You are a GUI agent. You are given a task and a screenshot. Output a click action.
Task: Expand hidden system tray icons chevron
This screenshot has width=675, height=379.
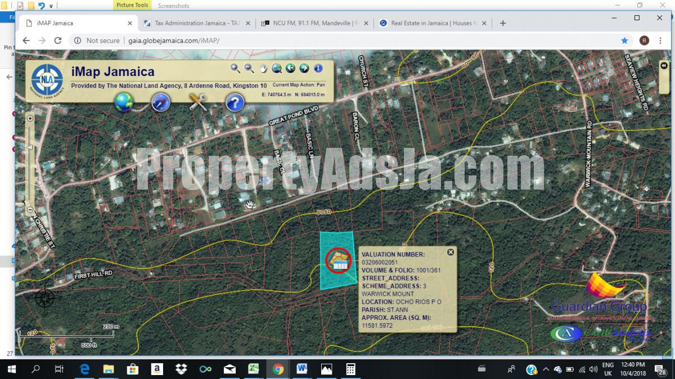tap(546, 369)
